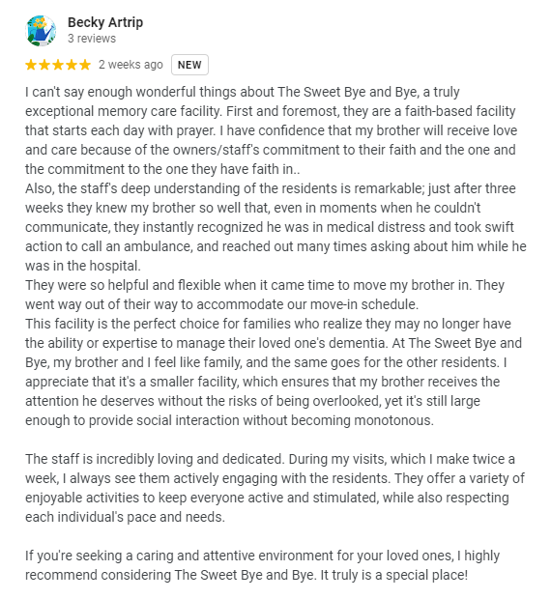Click the NEW badge beside the timestamp
The image size is (551, 599).
(189, 65)
